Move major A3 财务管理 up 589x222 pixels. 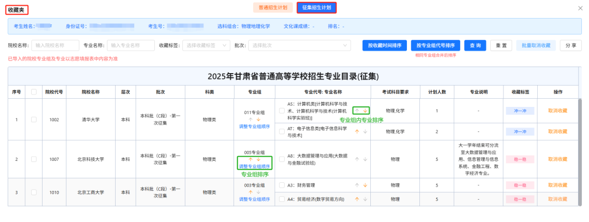point(357,185)
